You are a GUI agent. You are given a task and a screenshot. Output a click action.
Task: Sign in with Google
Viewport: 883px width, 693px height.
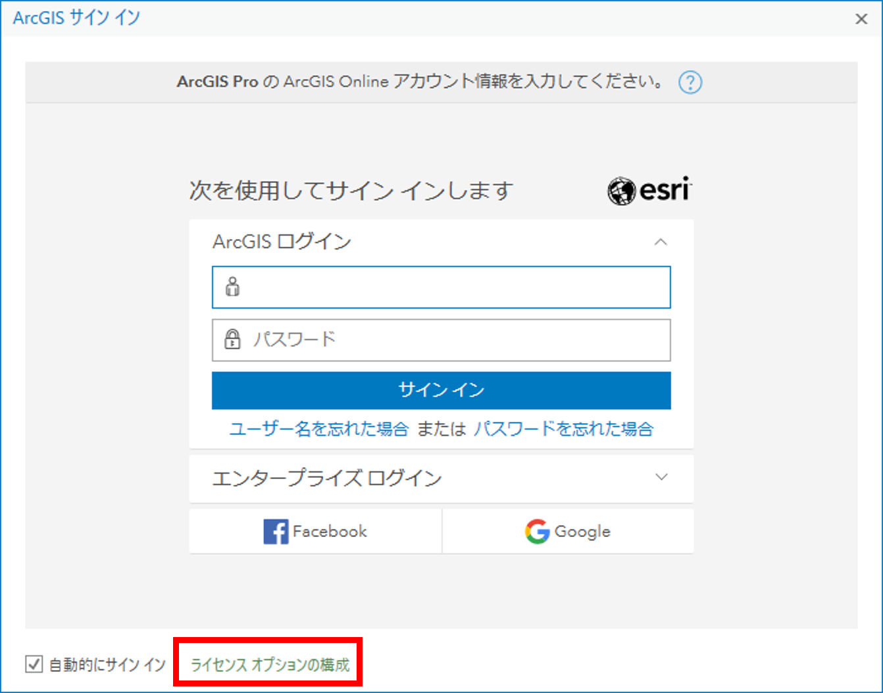pos(568,531)
